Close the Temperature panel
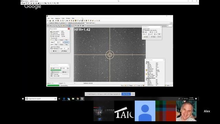 (161, 27)
